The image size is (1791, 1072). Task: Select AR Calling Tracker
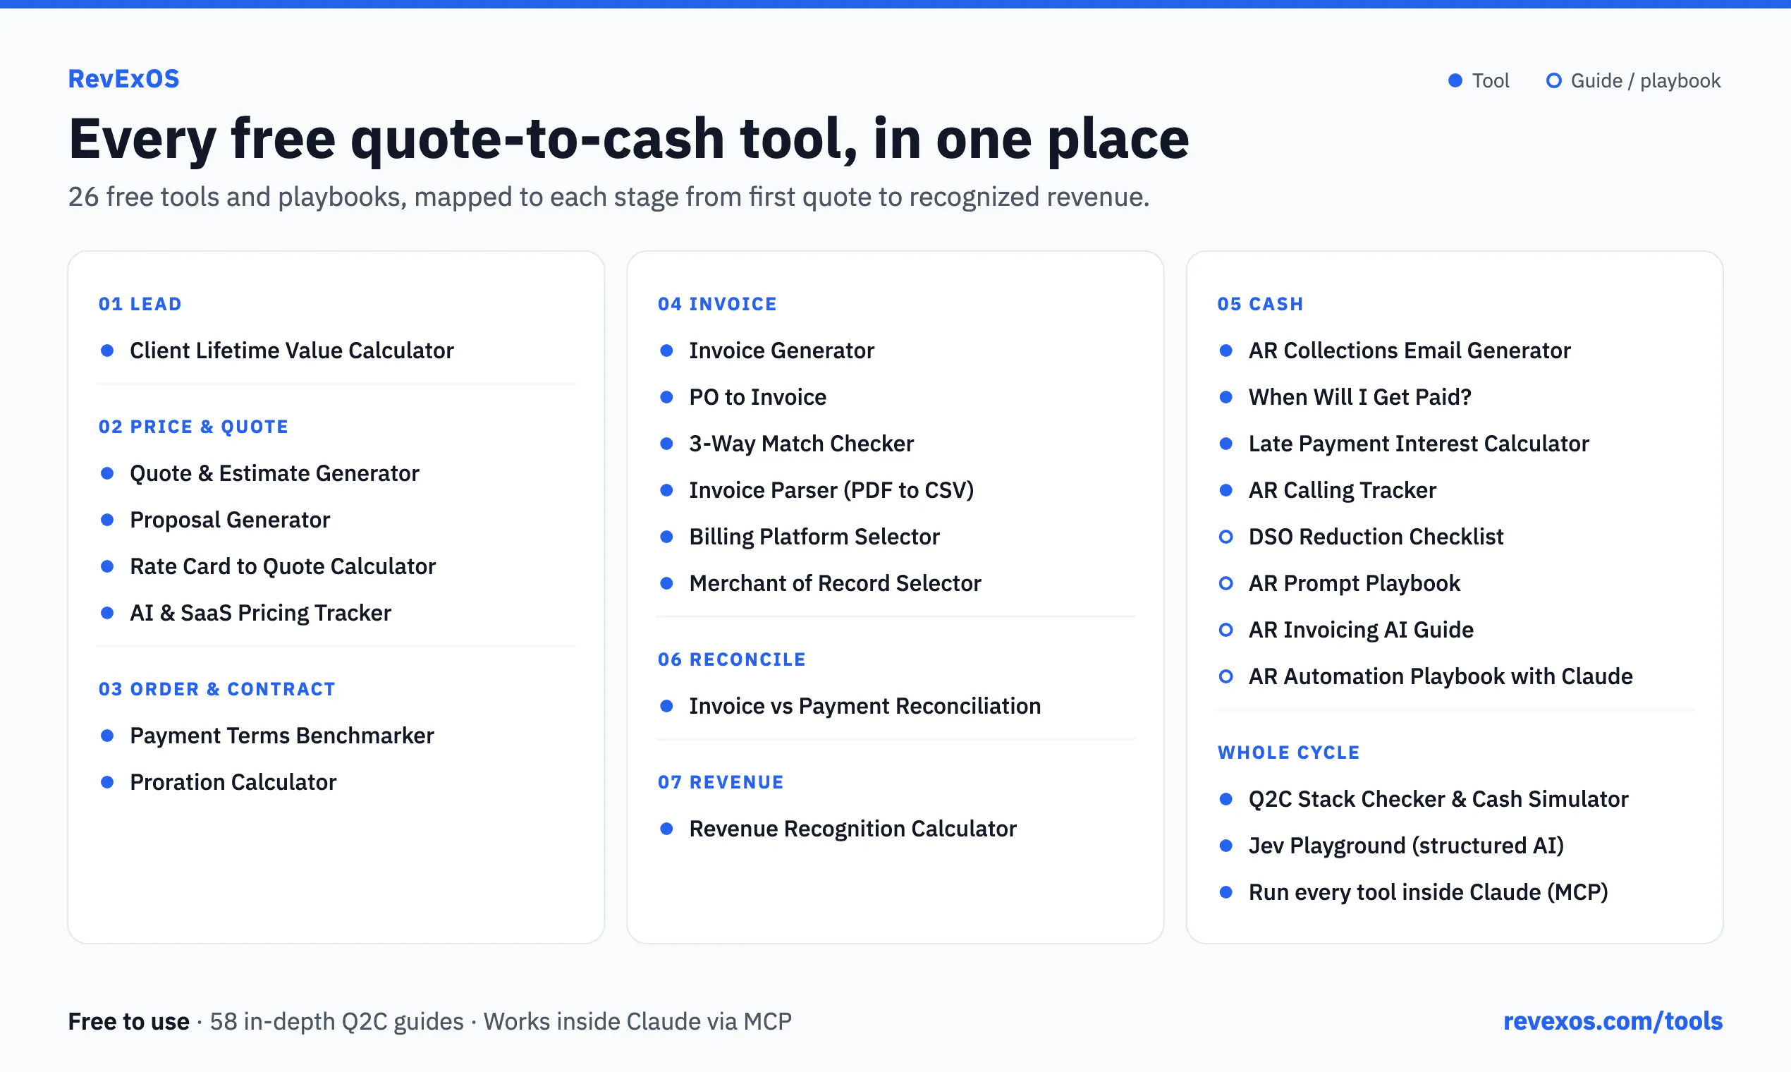click(1342, 490)
